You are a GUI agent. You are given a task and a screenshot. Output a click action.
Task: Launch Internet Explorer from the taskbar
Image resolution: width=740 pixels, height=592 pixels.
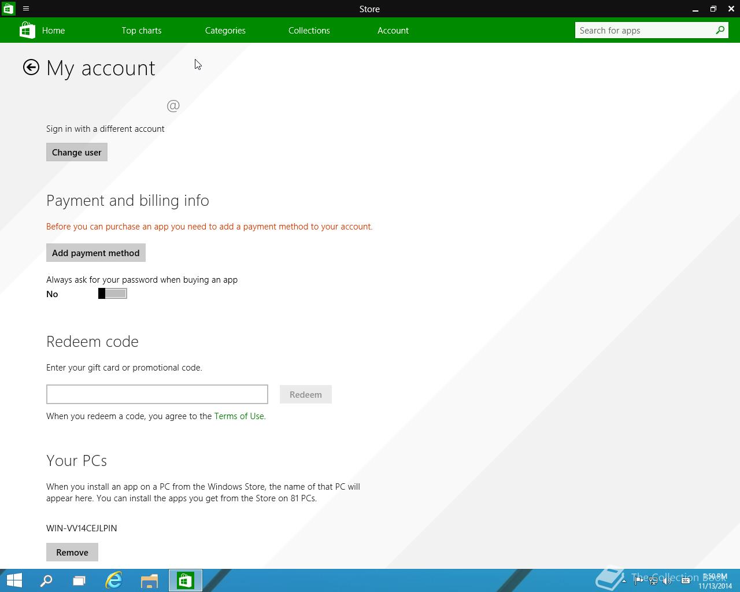pyautogui.click(x=114, y=580)
